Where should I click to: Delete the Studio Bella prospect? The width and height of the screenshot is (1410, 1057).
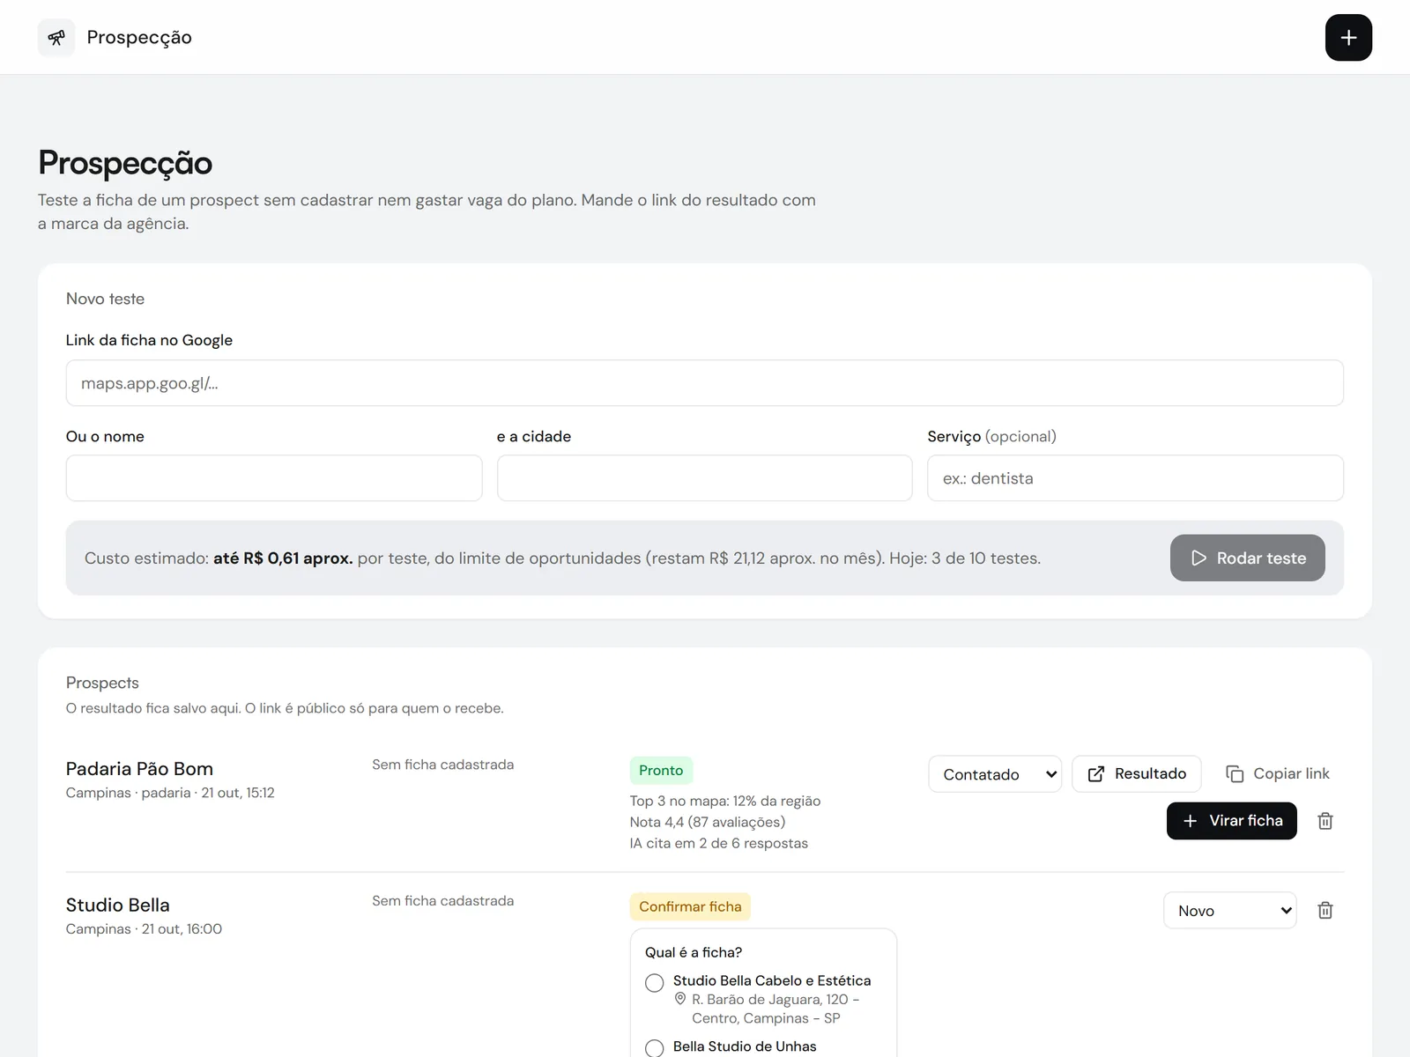pos(1325,911)
